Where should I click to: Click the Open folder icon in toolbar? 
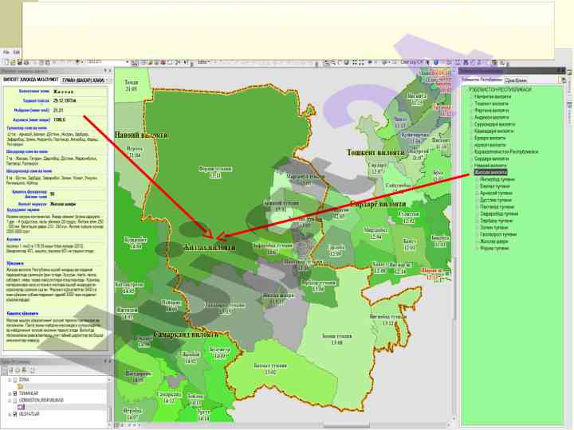(12, 61)
